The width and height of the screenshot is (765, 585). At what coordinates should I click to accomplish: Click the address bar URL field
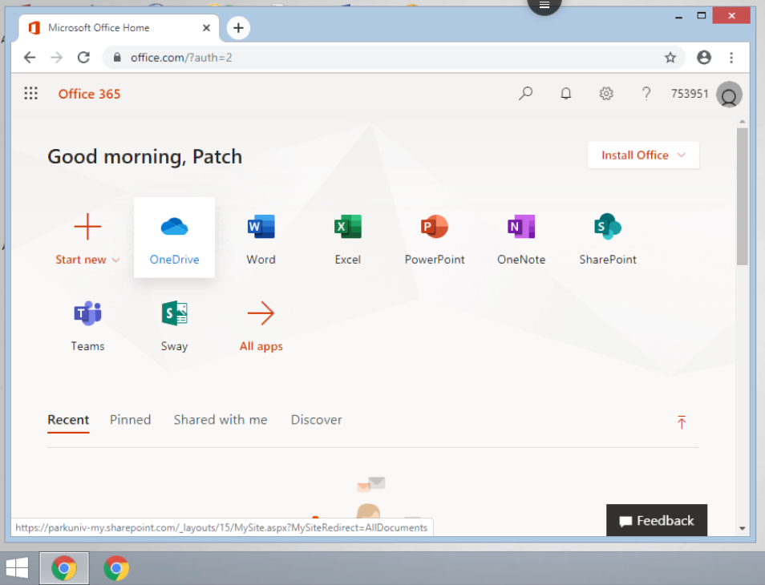(393, 58)
